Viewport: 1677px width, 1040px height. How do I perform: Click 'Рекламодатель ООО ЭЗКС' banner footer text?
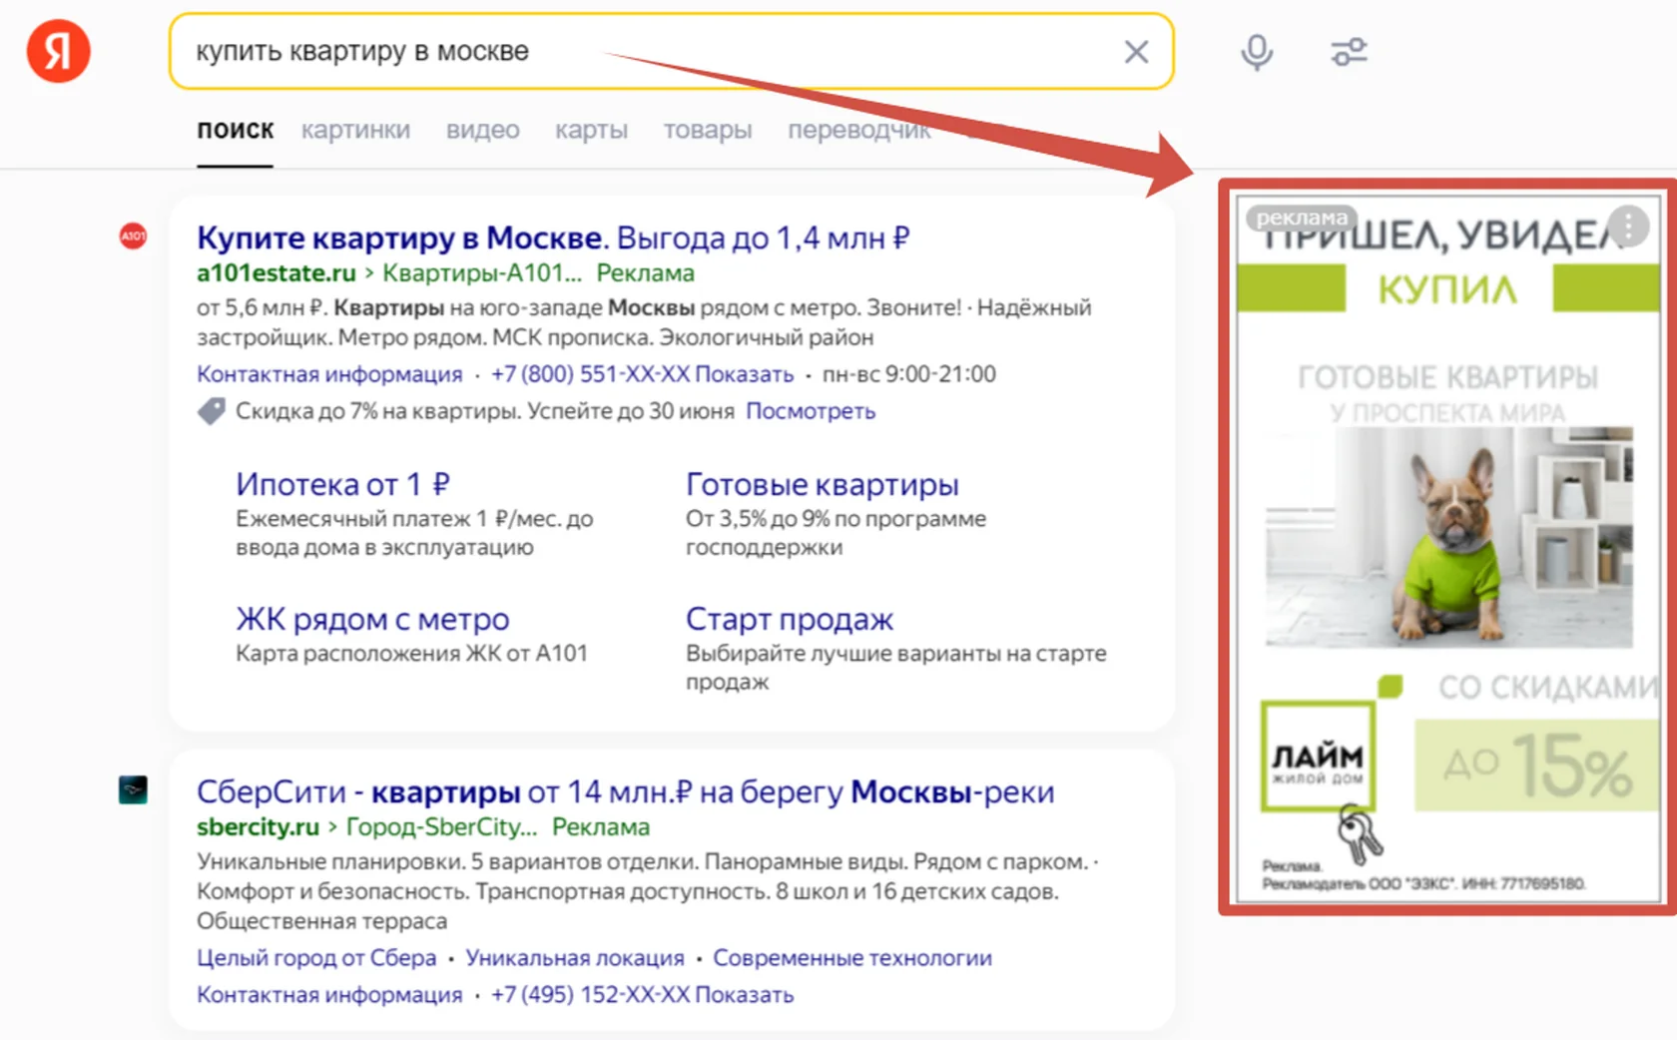pyautogui.click(x=1423, y=883)
